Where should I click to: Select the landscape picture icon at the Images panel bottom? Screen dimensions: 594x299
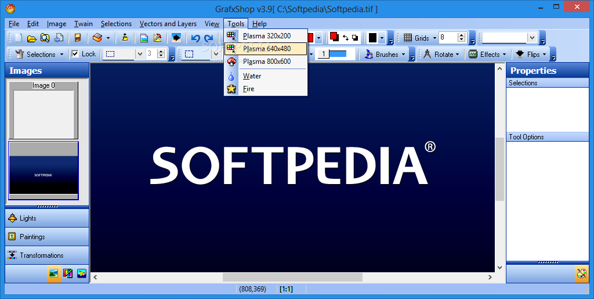[54, 273]
